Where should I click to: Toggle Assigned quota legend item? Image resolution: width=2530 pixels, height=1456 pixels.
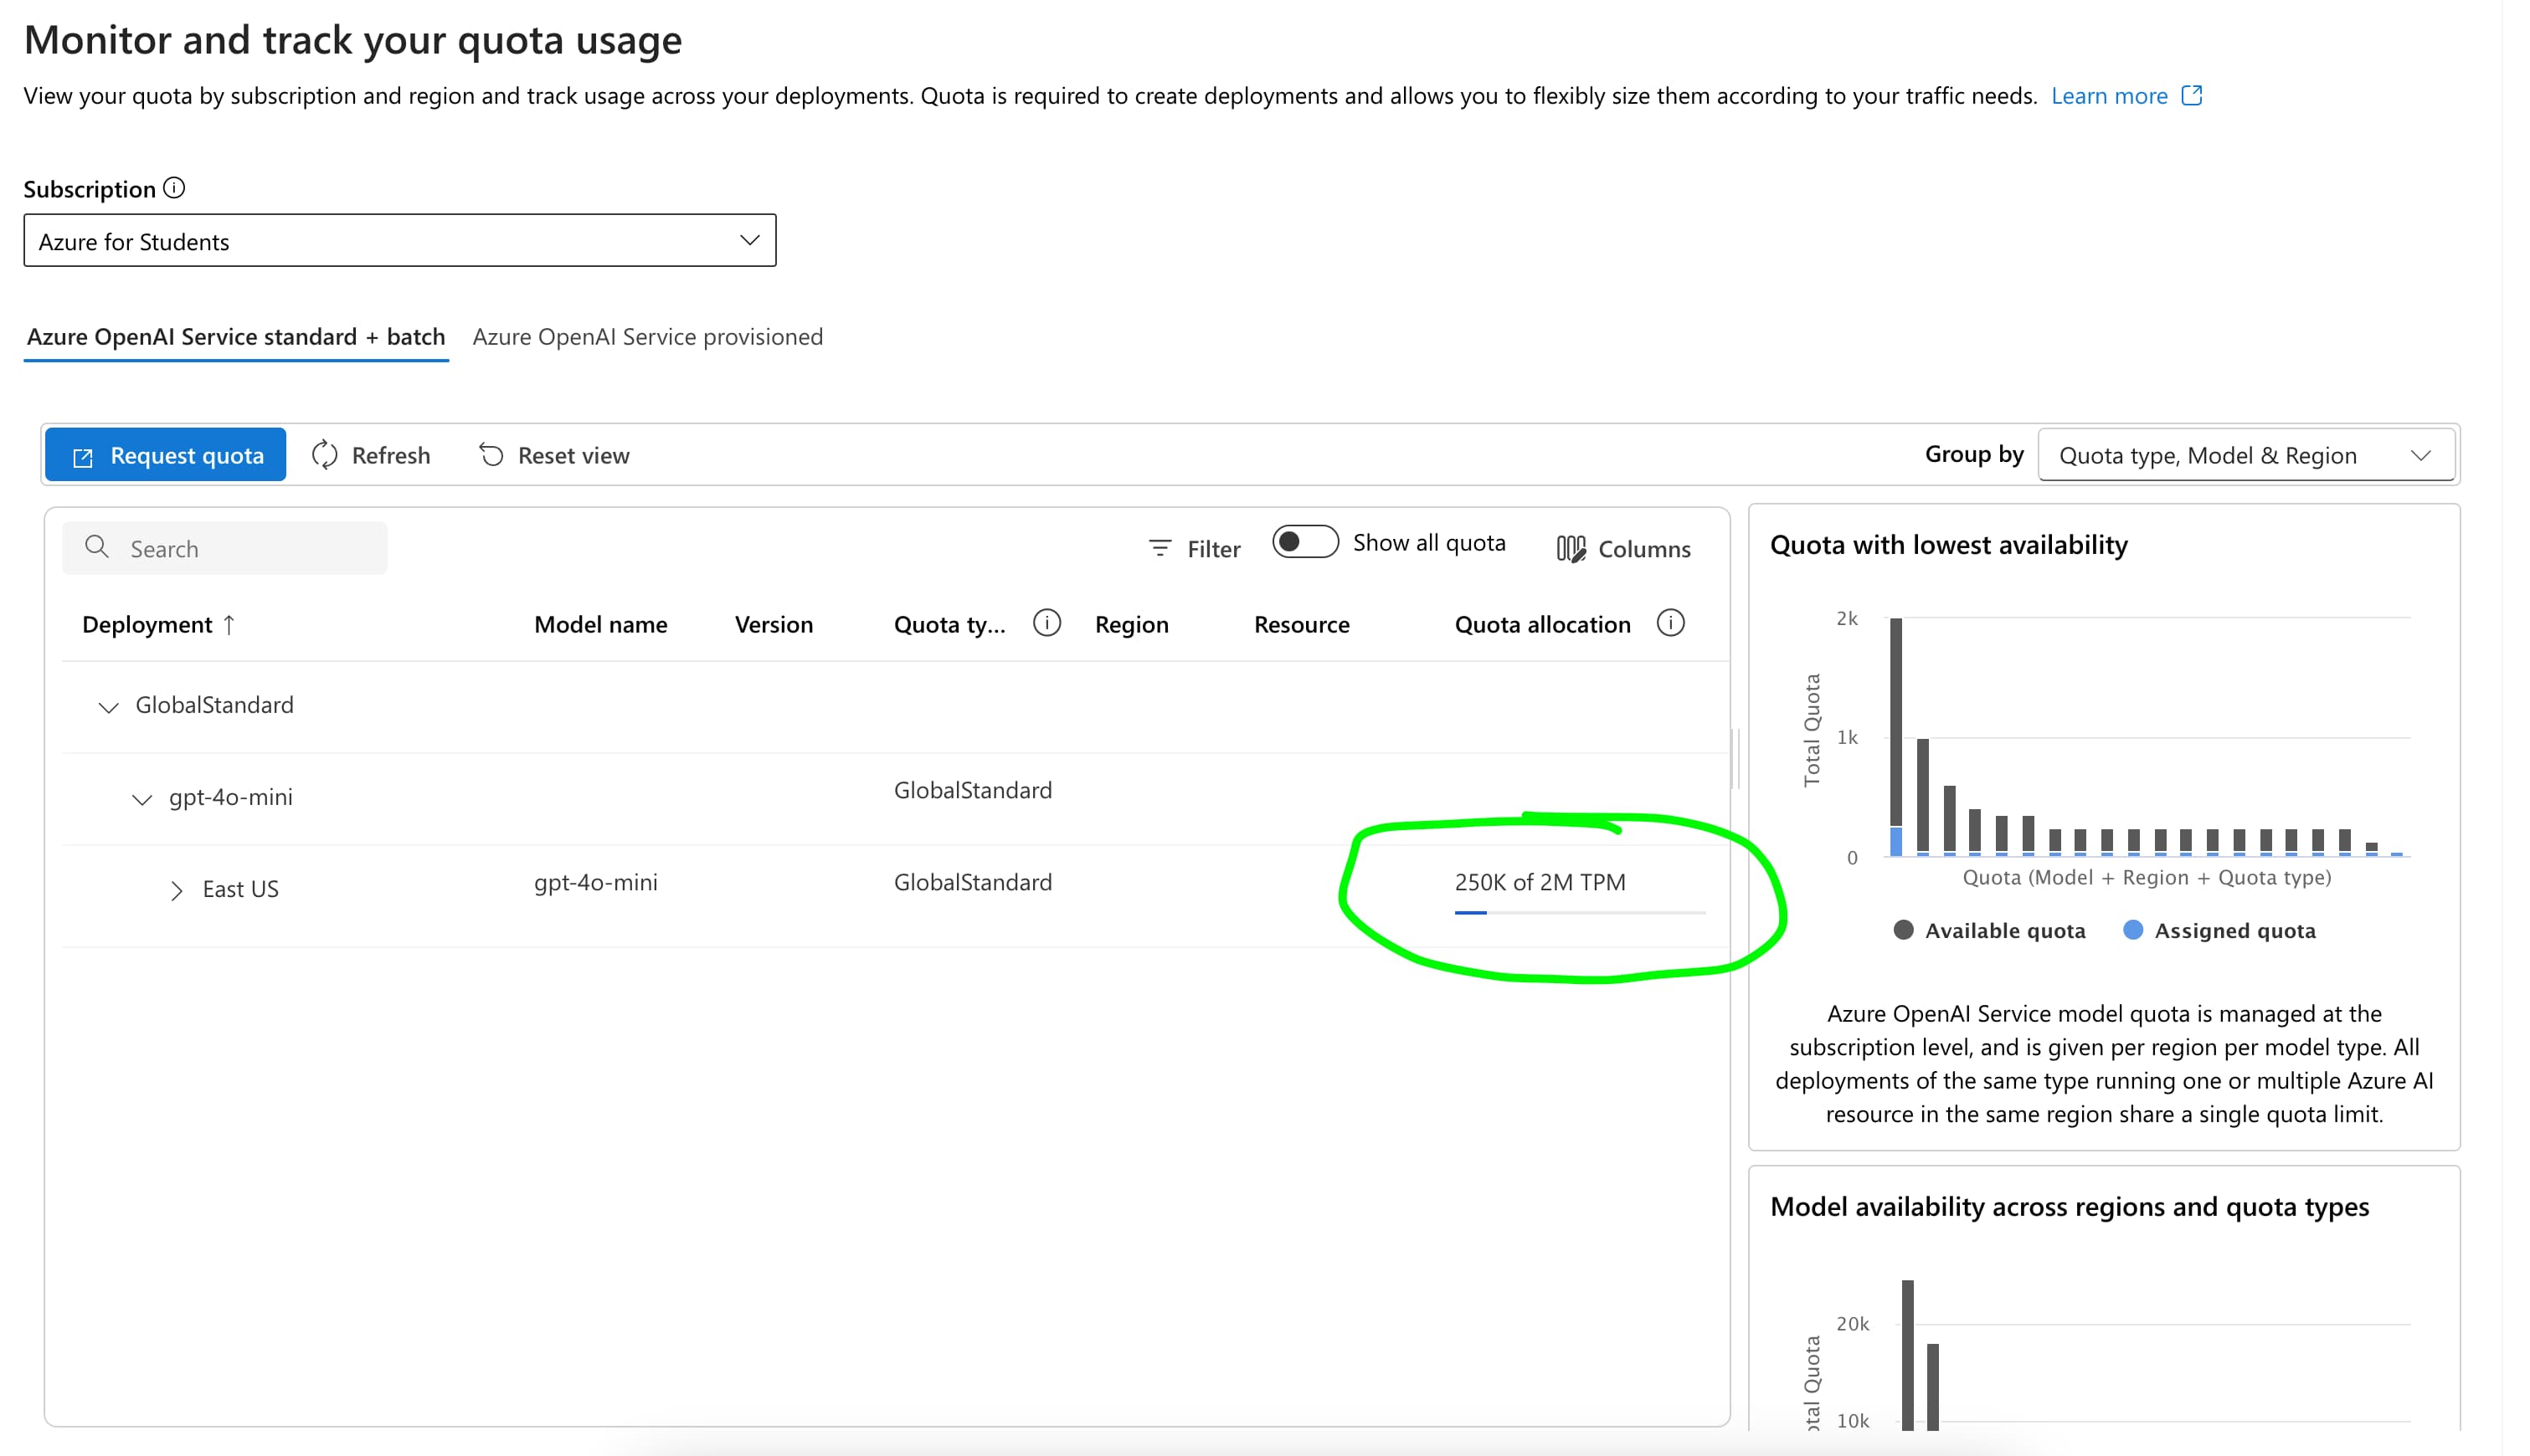[2219, 930]
